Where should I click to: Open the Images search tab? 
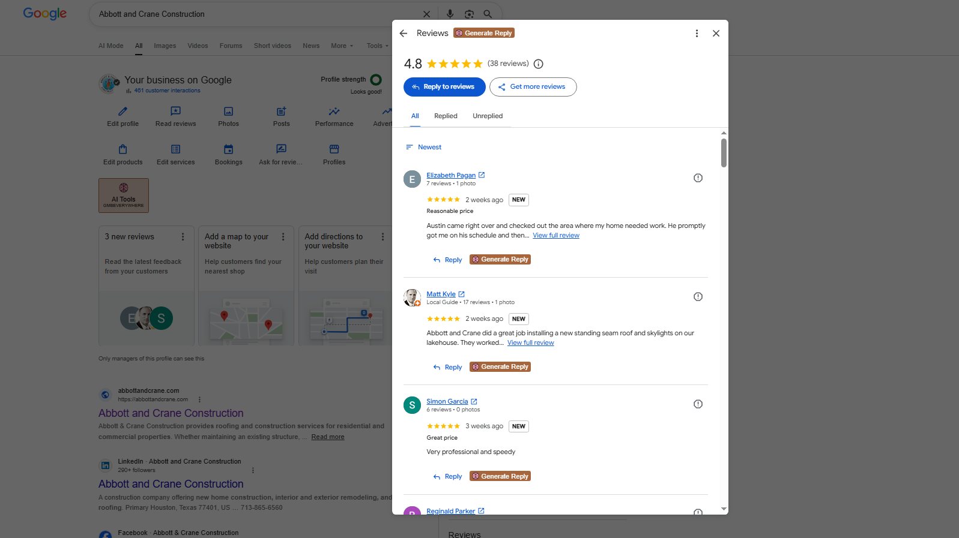pyautogui.click(x=165, y=46)
